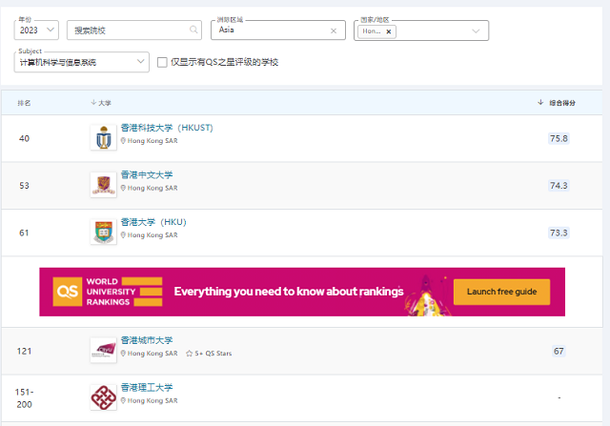Screen dimensions: 610x426
Task: Clear the Asia region selection
Action: pyautogui.click(x=334, y=30)
